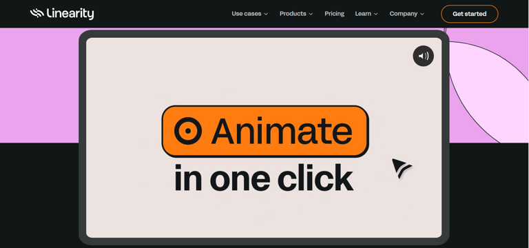Toggle the video sound speaker button

point(424,56)
